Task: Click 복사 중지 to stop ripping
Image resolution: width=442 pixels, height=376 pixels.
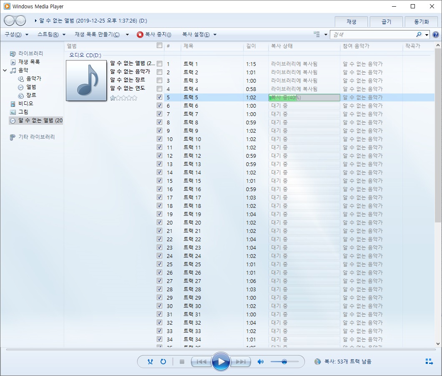Action: (x=154, y=34)
